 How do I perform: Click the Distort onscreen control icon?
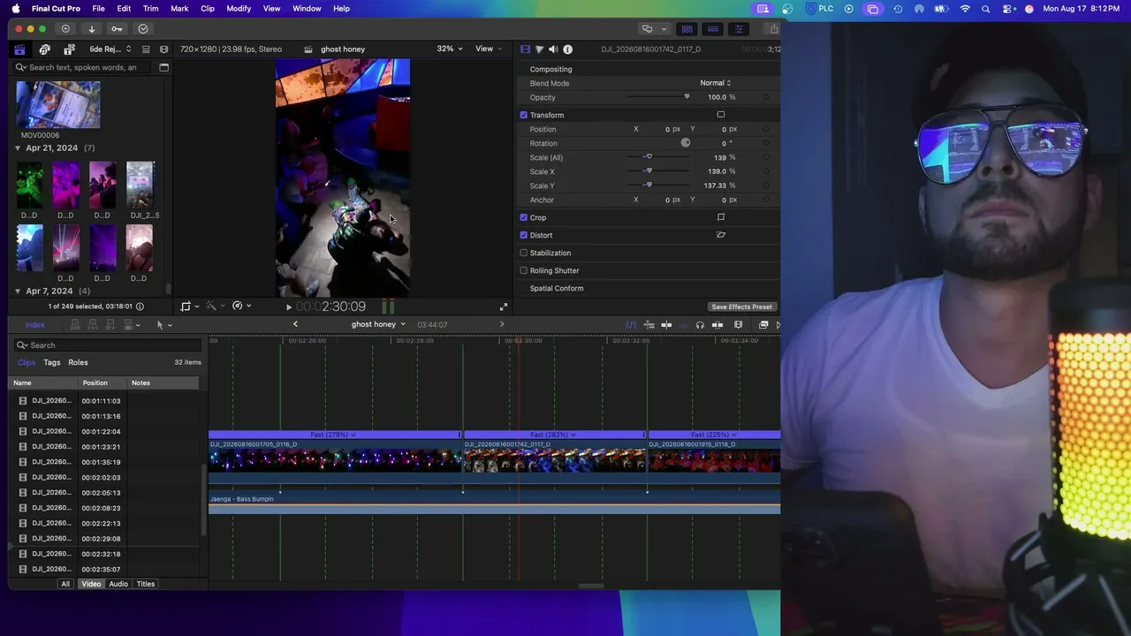(x=721, y=235)
